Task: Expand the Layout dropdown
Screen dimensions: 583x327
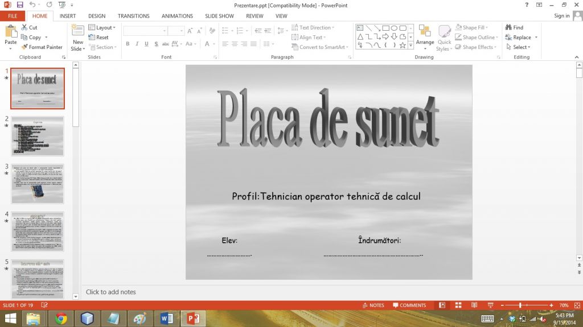Action: tap(102, 27)
